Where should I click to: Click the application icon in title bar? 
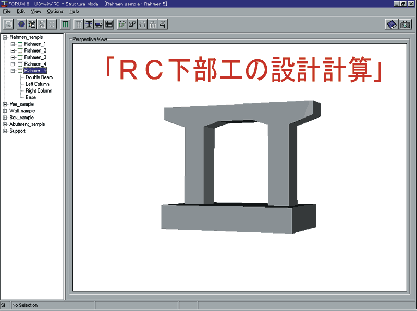pos(4,4)
